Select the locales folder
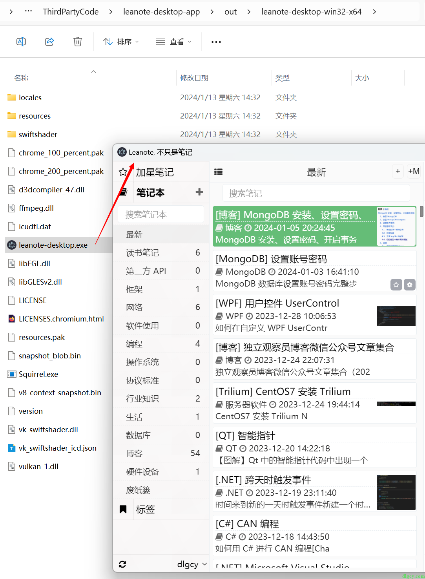Screen dimensions: 425x579 [30, 97]
